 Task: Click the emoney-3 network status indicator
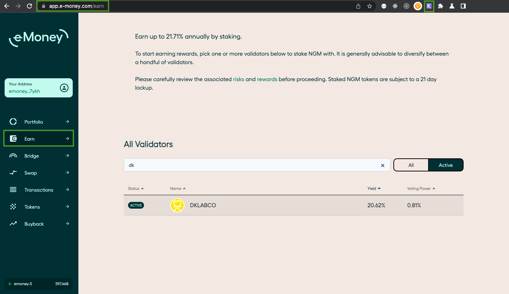[x=21, y=284]
